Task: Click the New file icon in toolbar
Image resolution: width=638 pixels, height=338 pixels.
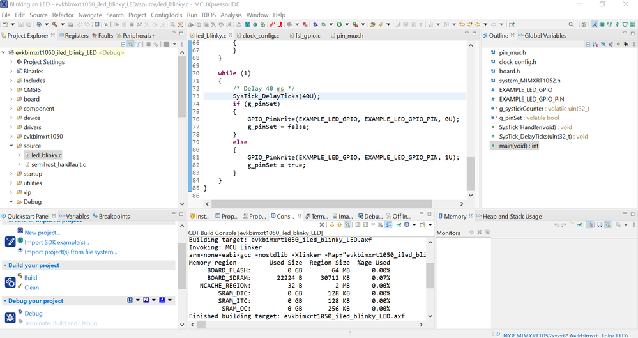Action: tap(5, 24)
